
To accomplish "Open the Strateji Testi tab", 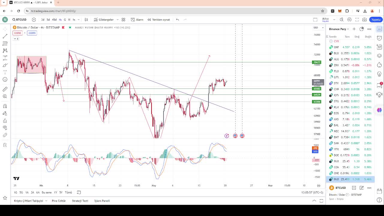I will click(80, 201).
